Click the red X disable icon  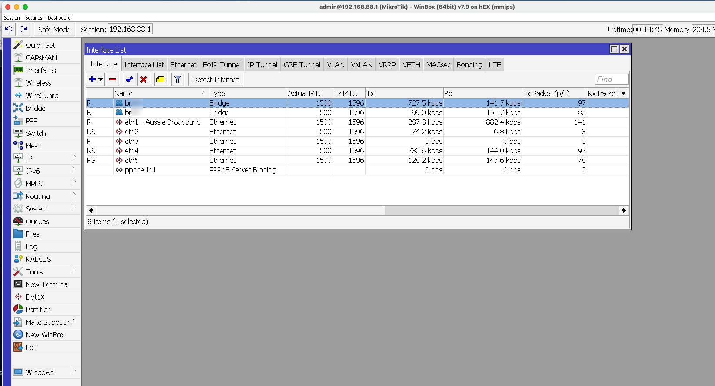pyautogui.click(x=143, y=79)
